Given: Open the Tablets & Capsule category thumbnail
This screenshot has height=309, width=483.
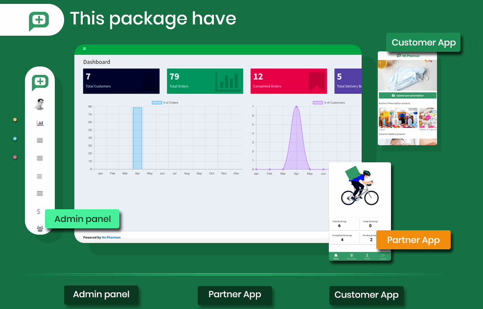Looking at the screenshot, I should click(x=428, y=117).
